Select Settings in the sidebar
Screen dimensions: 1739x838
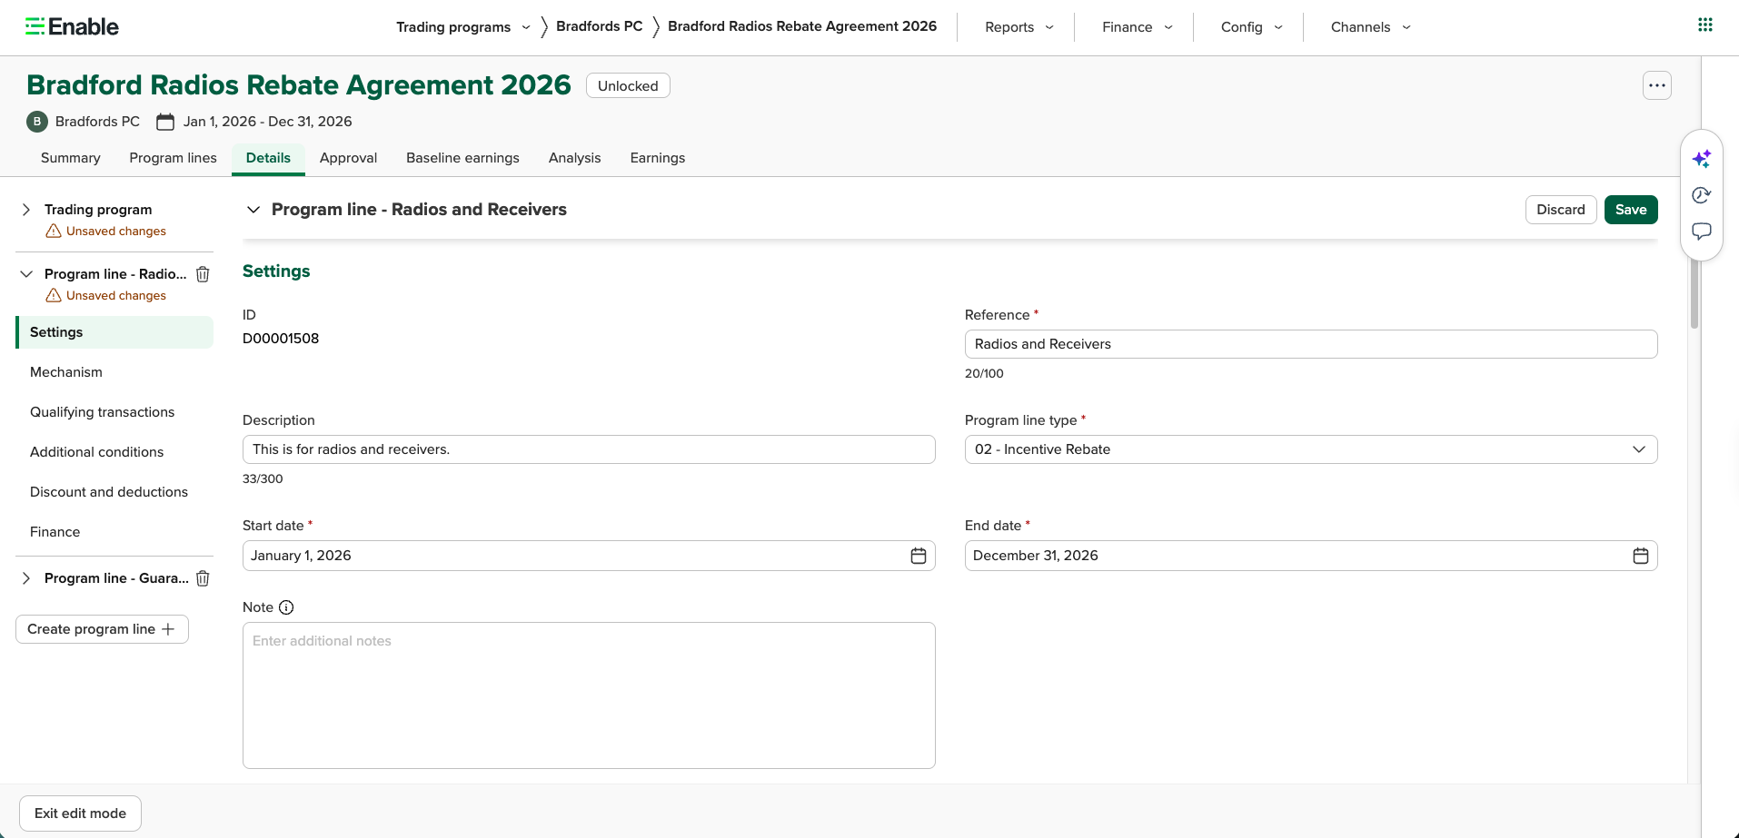[114, 332]
